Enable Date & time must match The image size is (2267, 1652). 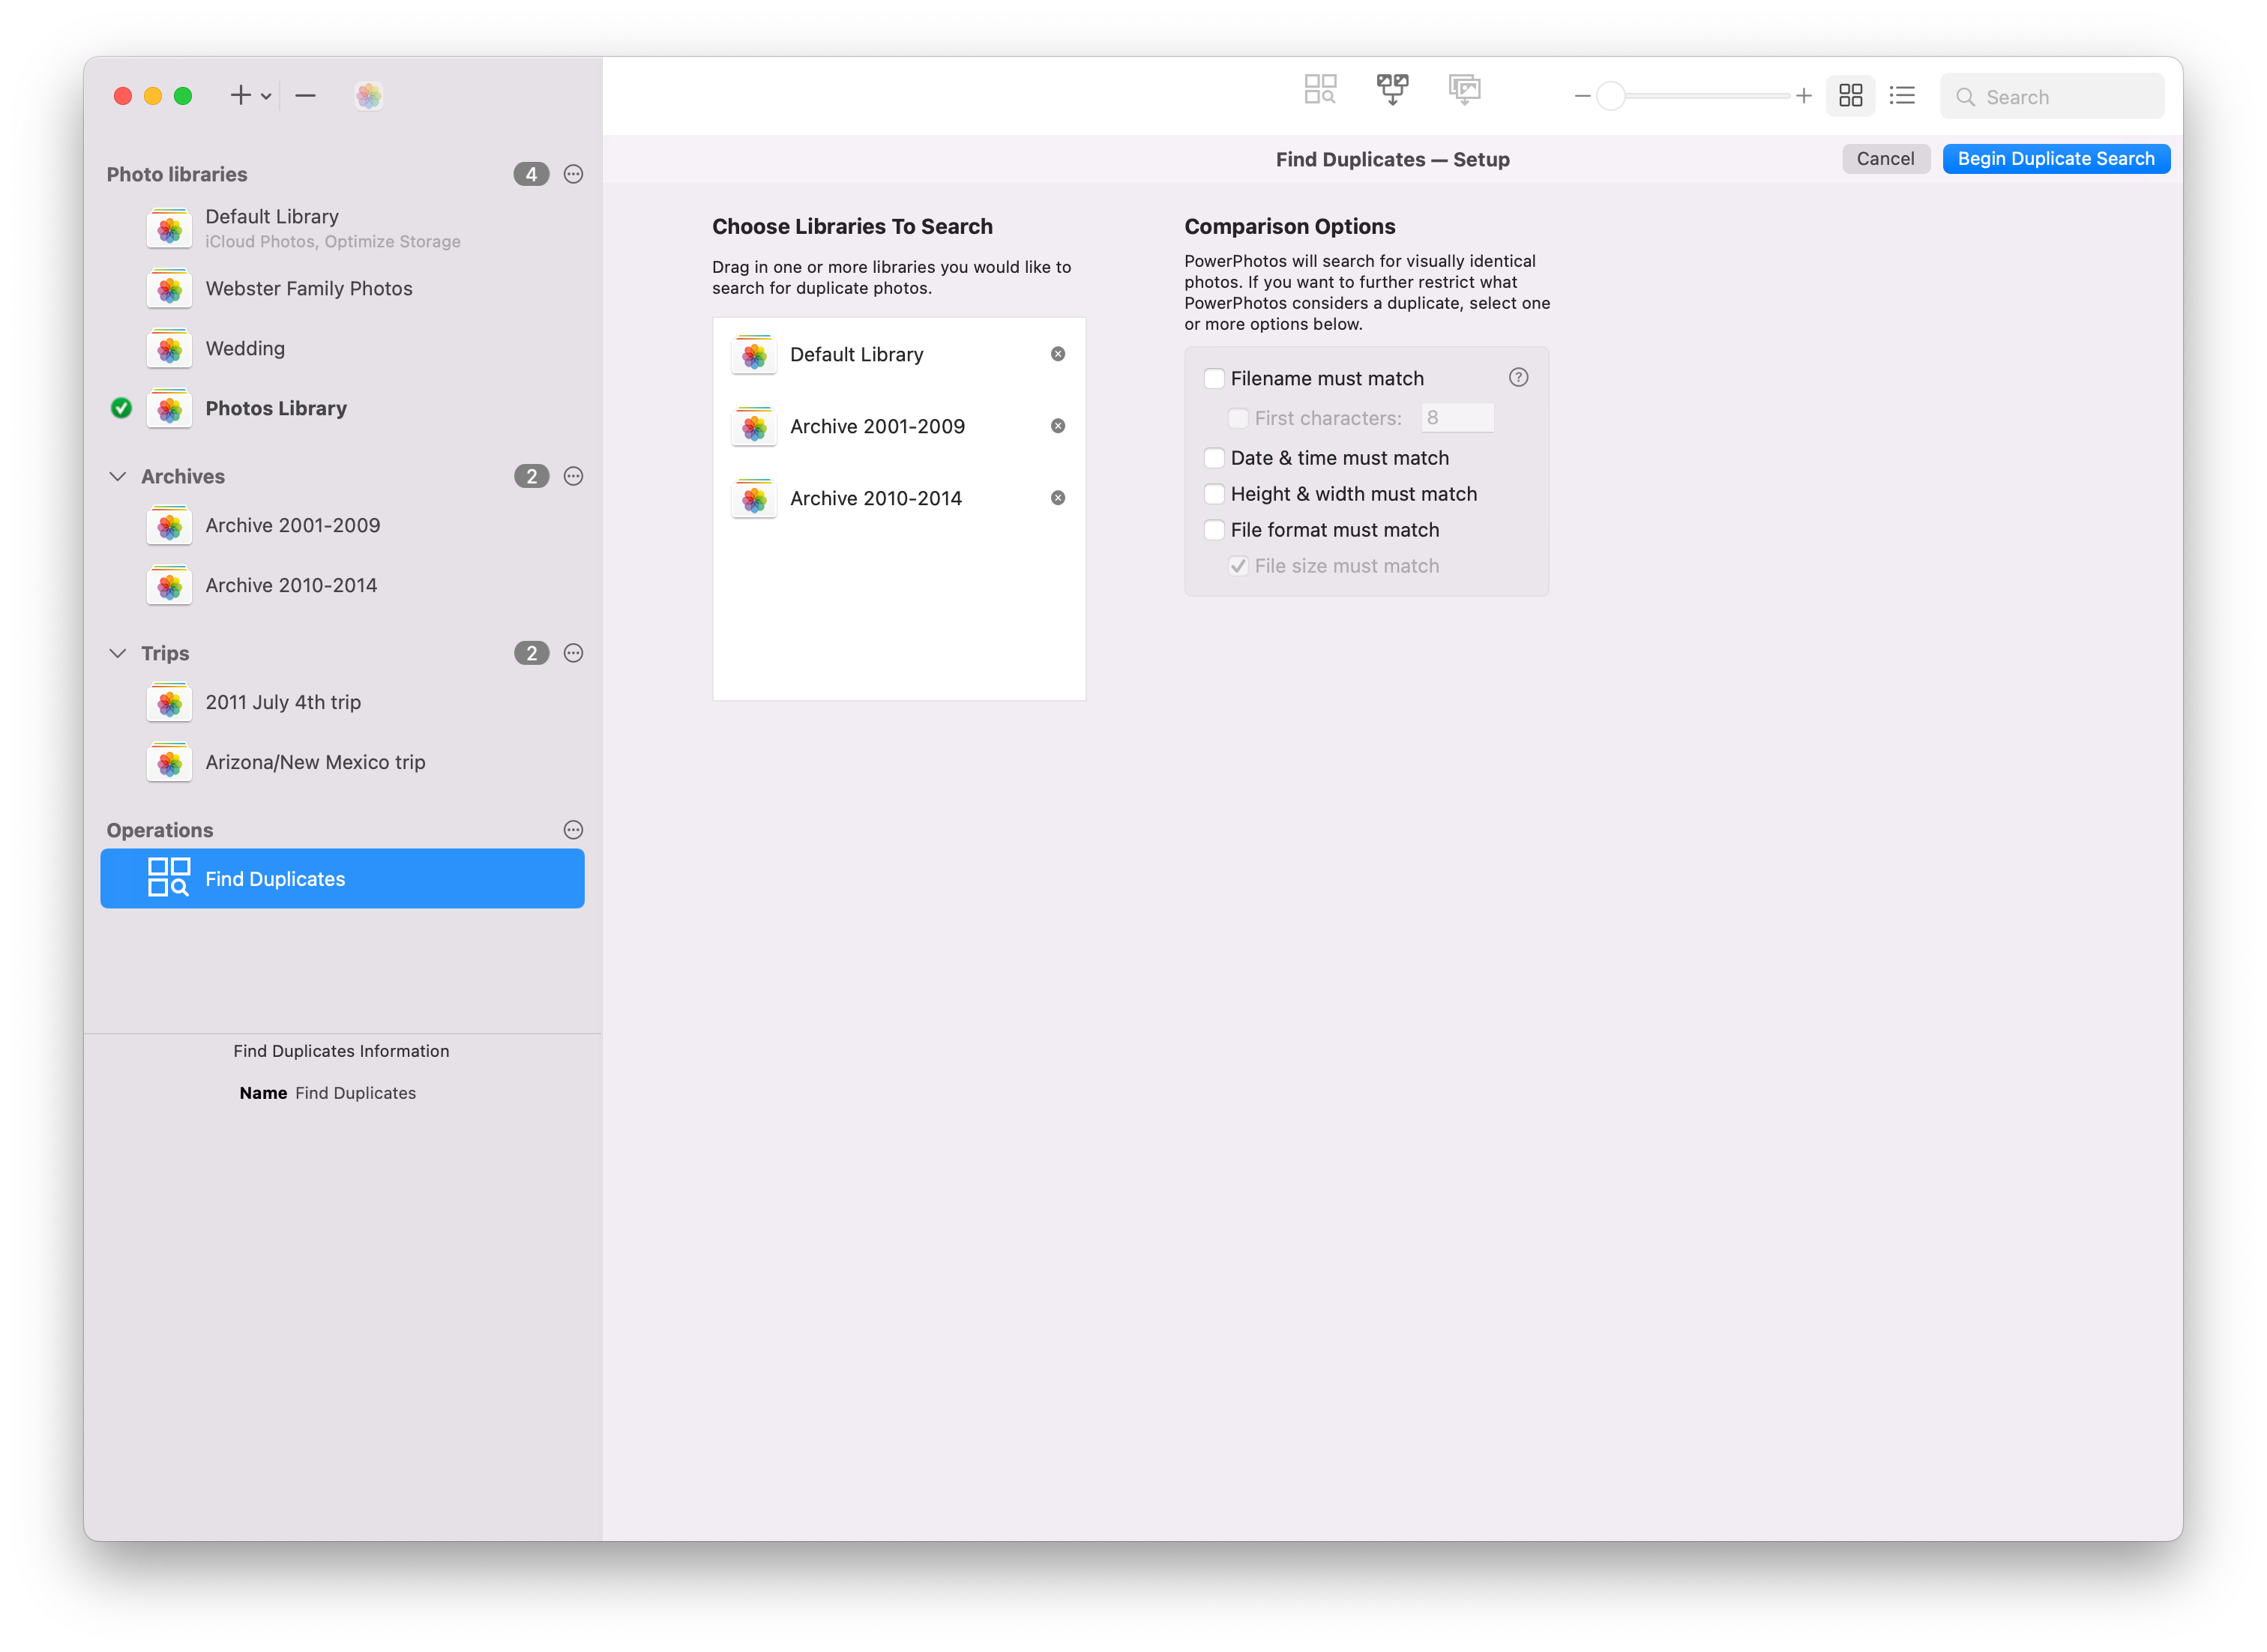point(1214,459)
